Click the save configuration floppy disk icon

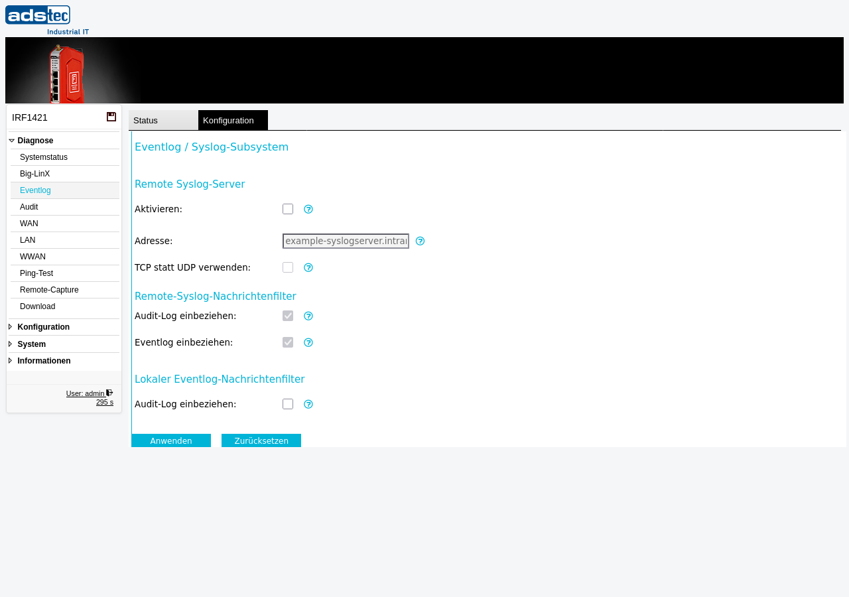click(x=111, y=117)
